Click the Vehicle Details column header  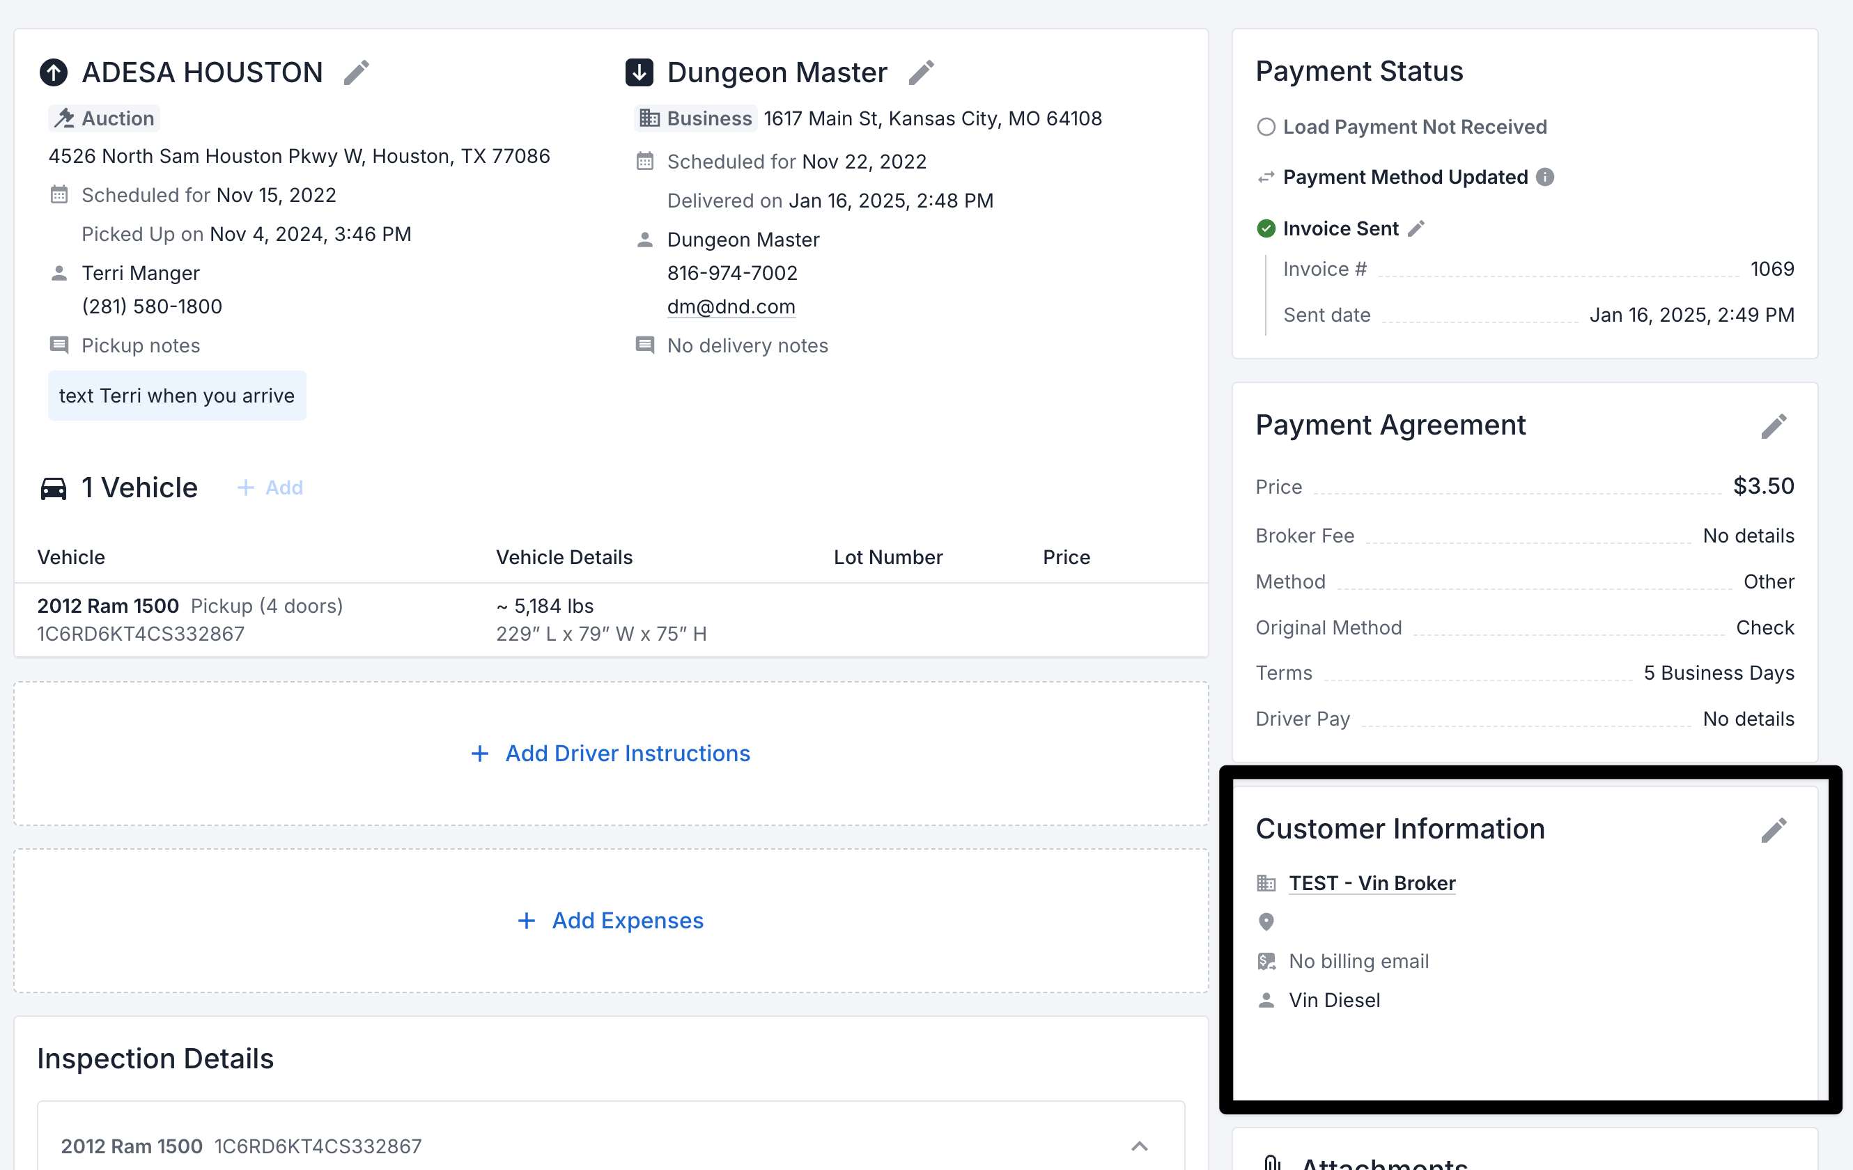(564, 557)
